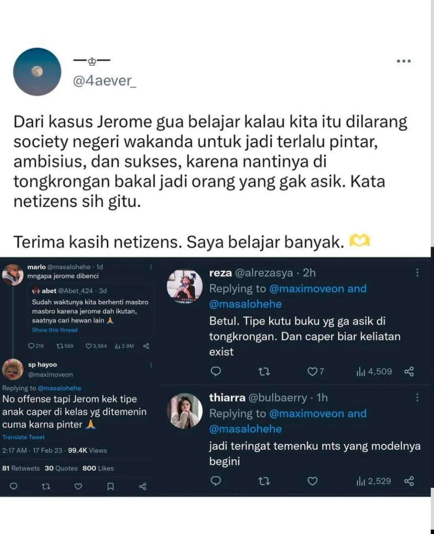The width and height of the screenshot is (434, 534).
Task: Retweet the sp hayoo tweet
Action: click(46, 486)
